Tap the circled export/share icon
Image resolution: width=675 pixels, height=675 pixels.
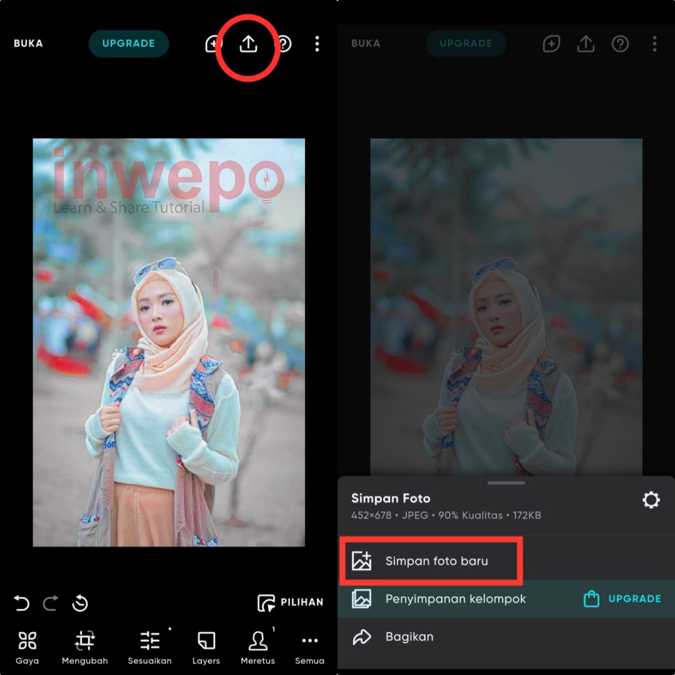point(248,44)
